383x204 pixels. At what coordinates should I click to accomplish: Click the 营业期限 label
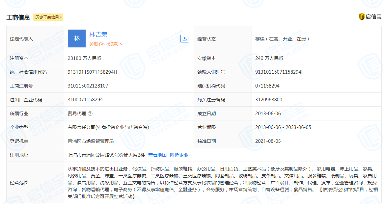[206, 127]
